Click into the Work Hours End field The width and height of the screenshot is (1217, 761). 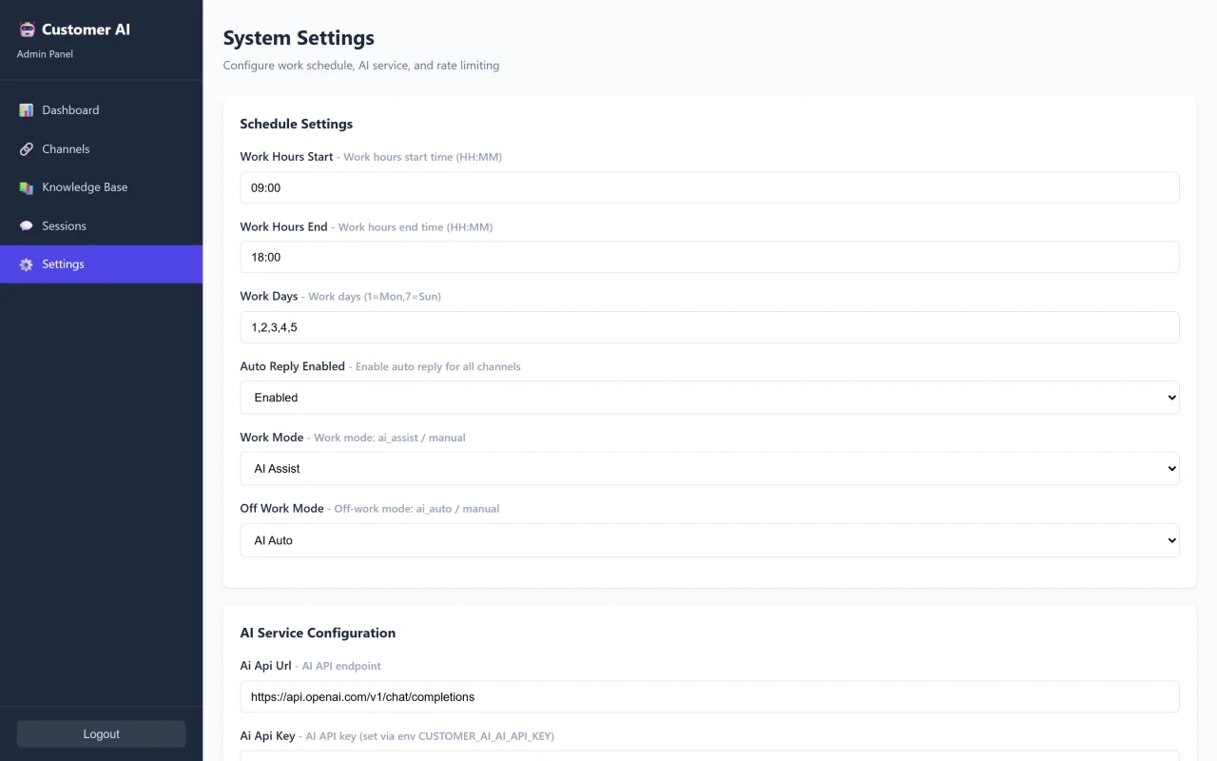click(709, 257)
